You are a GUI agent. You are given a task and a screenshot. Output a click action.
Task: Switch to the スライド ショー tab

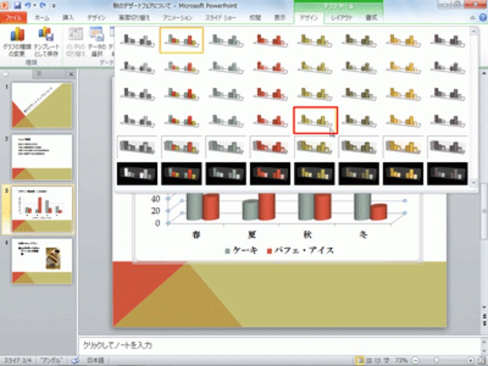220,18
